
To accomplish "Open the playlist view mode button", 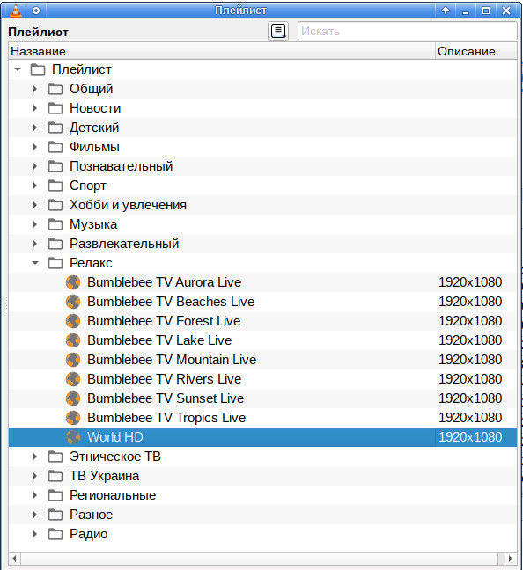I will [278, 32].
